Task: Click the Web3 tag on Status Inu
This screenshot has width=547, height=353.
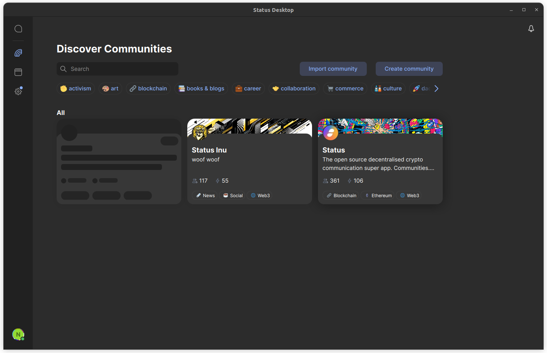Action: click(260, 195)
